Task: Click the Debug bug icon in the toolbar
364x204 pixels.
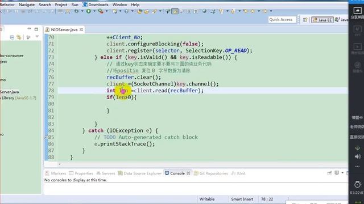Action: pos(76,11)
